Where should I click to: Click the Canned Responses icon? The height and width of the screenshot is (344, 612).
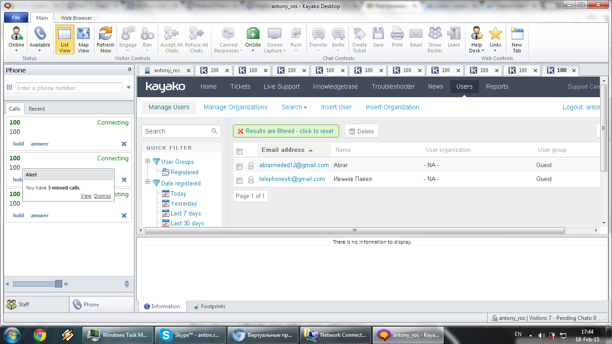pyautogui.click(x=228, y=34)
